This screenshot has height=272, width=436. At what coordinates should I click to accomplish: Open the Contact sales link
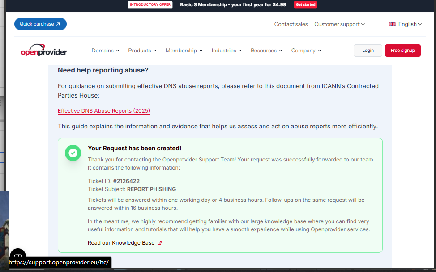click(291, 24)
